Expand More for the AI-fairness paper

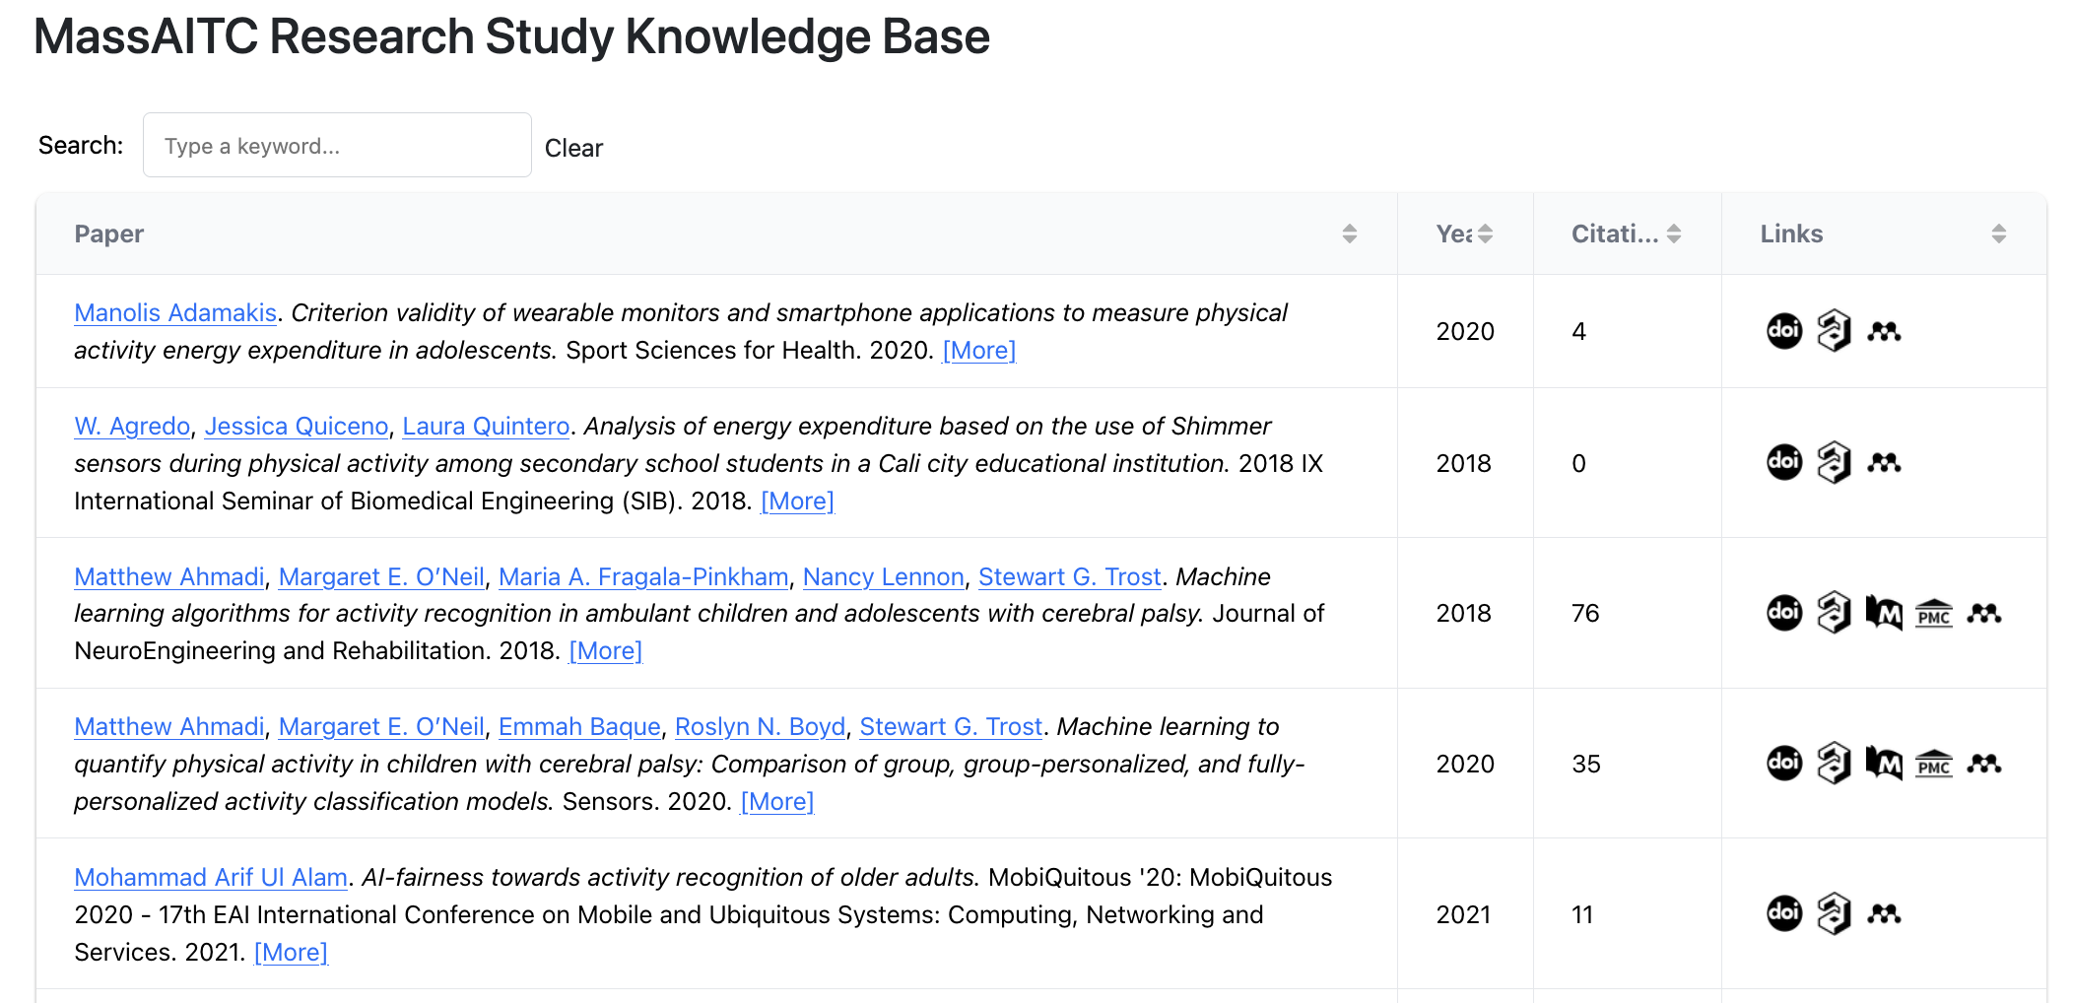tap(291, 952)
